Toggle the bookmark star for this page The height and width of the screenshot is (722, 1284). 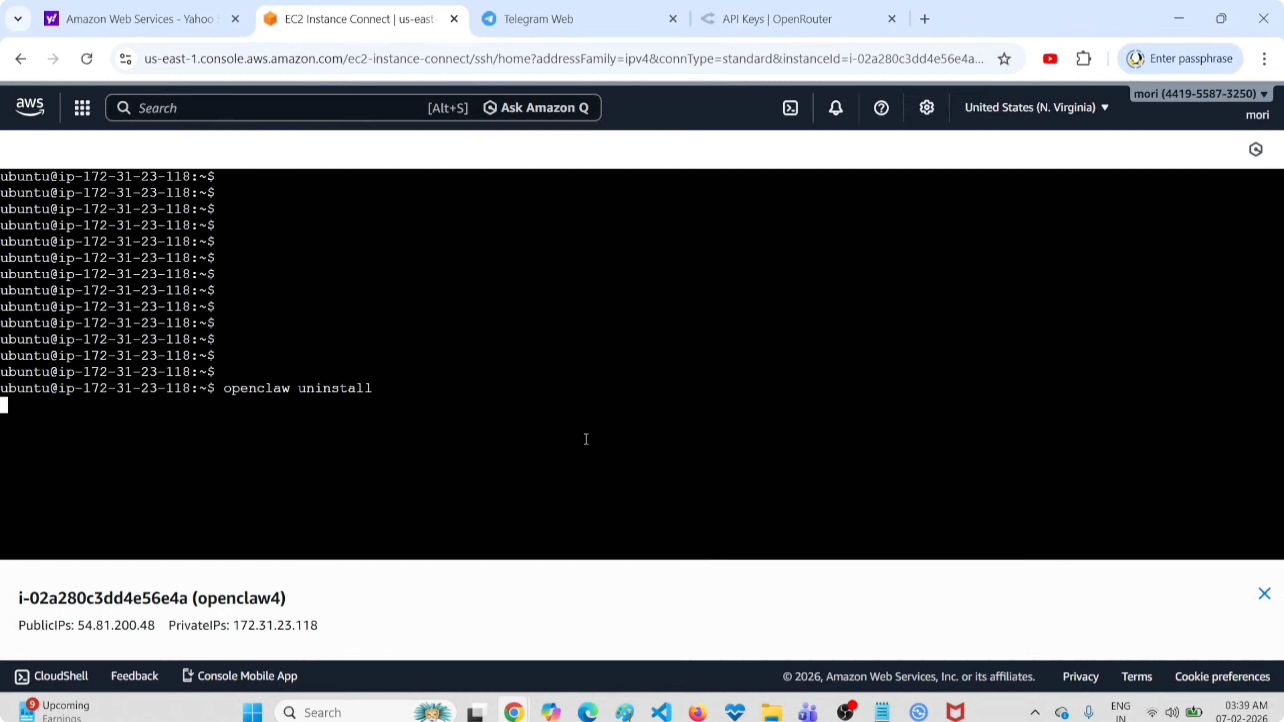[1005, 58]
